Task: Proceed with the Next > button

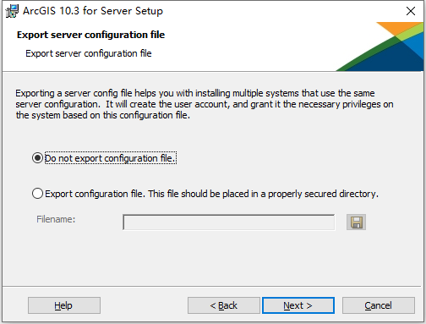Action: pyautogui.click(x=298, y=305)
